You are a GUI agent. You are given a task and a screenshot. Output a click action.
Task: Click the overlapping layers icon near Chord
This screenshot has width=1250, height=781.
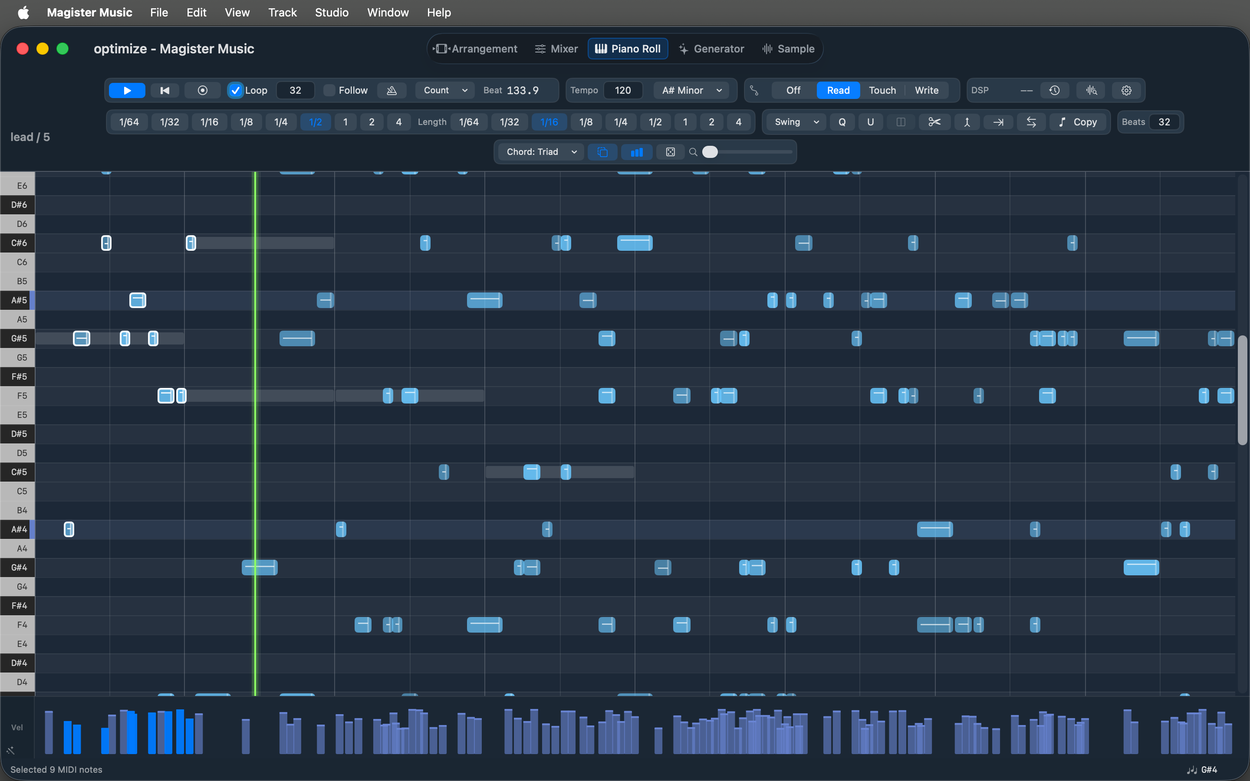pos(602,152)
